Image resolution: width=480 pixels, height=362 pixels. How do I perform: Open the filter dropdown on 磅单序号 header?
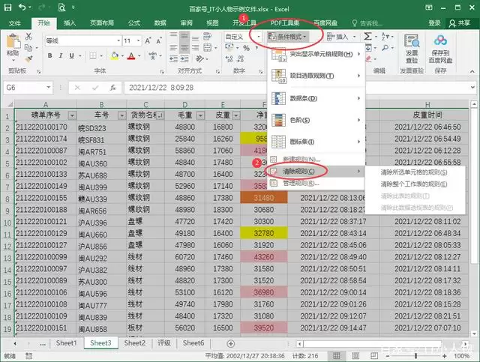point(72,115)
